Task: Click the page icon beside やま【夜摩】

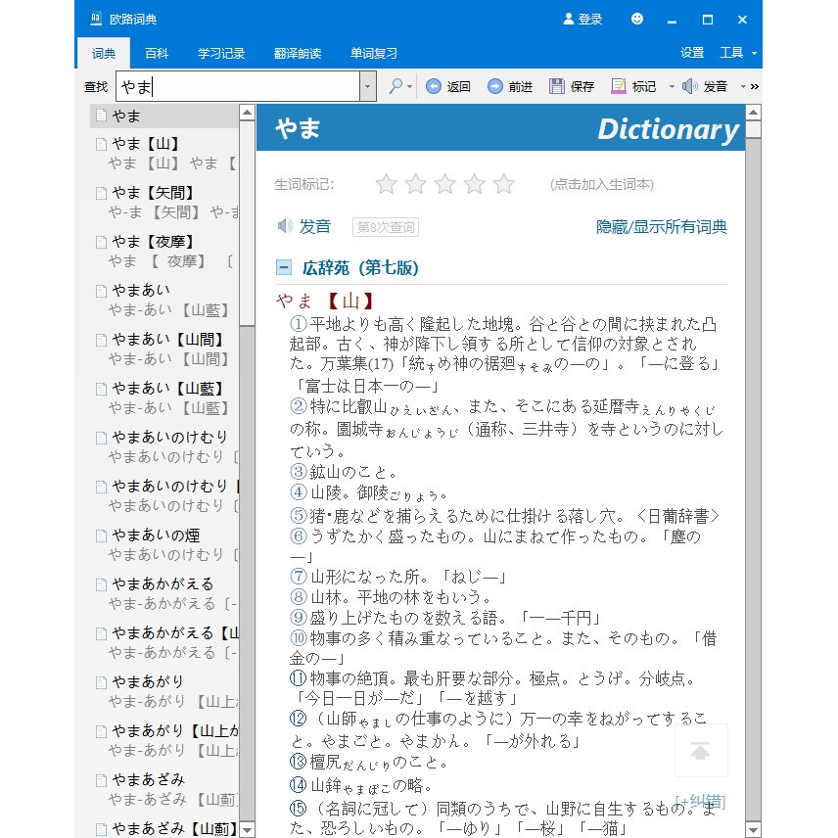Action: tap(101, 242)
